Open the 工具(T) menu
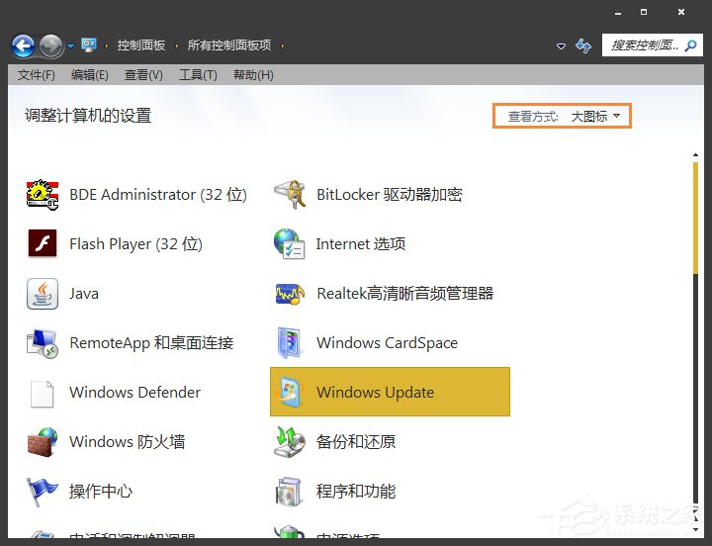Screen dimensions: 712x546 198,75
